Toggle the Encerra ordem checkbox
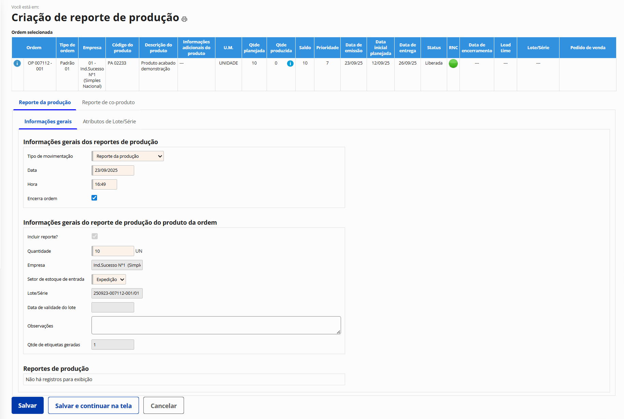Screen dimensions: 624x419 [x=94, y=198]
